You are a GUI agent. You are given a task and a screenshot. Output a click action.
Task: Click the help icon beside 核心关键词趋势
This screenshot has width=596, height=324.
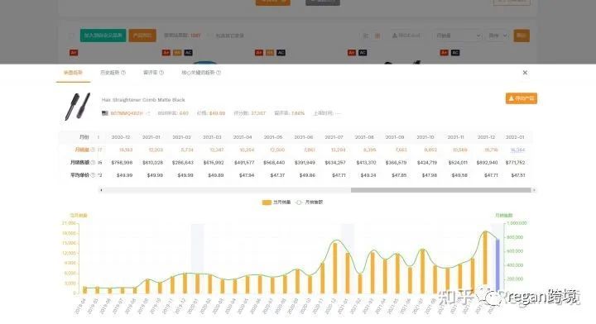(219, 73)
